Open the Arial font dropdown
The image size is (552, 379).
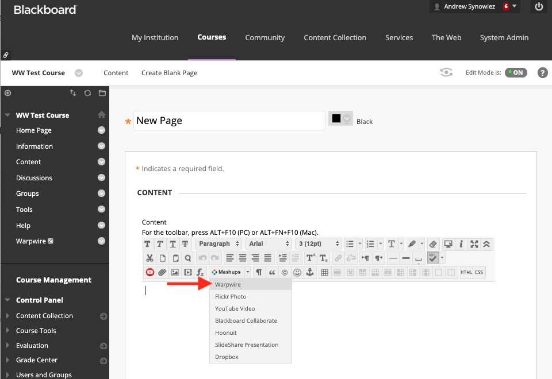click(x=269, y=243)
